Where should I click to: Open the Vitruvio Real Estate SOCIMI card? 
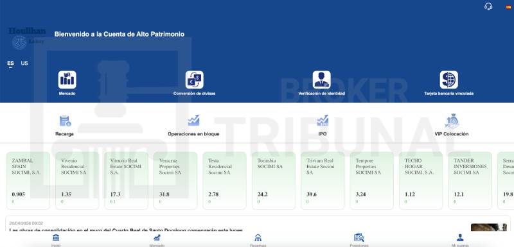126,180
